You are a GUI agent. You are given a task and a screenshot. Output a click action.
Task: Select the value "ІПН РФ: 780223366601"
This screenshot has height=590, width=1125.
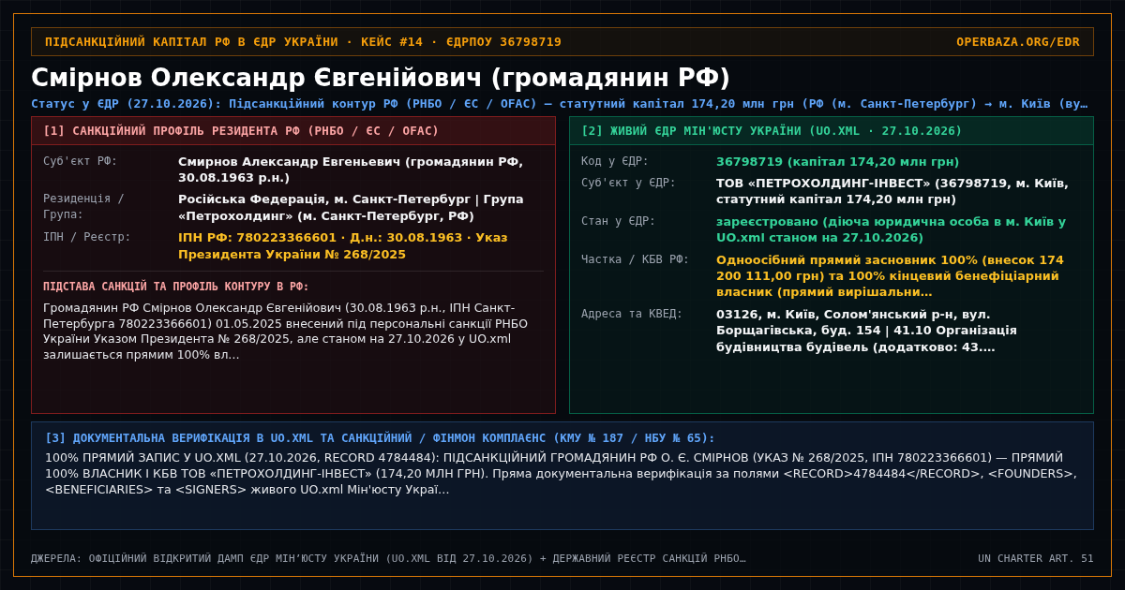pyautogui.click(x=257, y=238)
